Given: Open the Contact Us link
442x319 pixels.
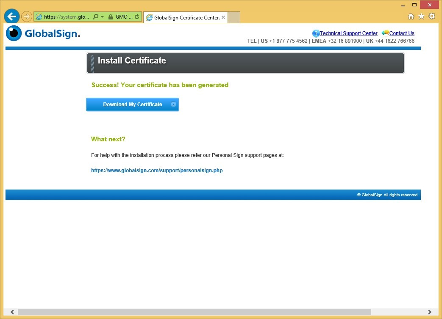Looking at the screenshot, I should pyautogui.click(x=402, y=33).
